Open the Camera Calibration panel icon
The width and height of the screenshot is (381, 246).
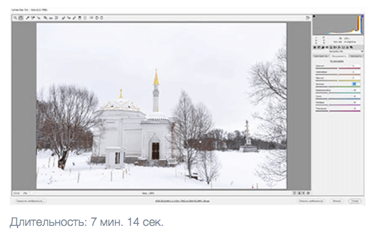pyautogui.click(x=343, y=47)
